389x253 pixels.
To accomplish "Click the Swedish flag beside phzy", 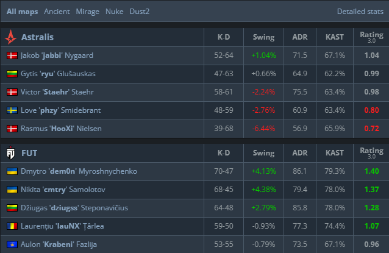I will [x=12, y=110].
